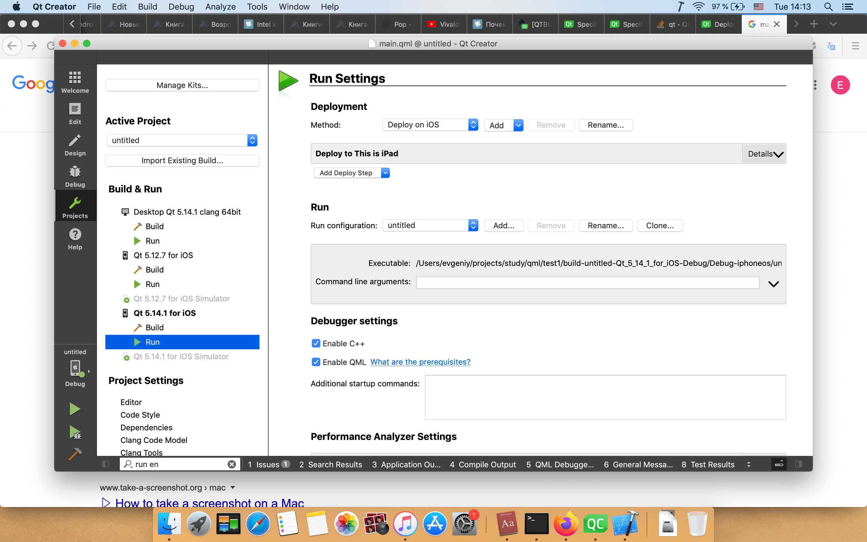The image size is (867, 542).
Task: Open the Test Results pane
Action: (x=708, y=464)
